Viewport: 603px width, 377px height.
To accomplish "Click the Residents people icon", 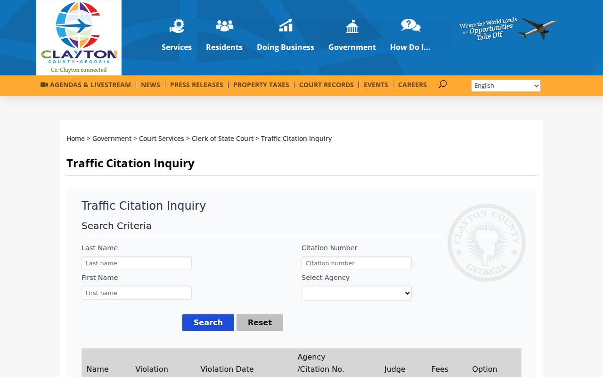I will 224,25.
